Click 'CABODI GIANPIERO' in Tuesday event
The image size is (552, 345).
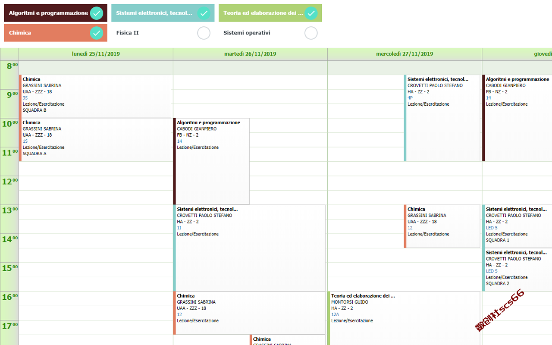click(197, 129)
